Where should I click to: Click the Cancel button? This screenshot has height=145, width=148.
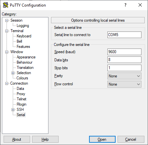[x=131, y=139]
